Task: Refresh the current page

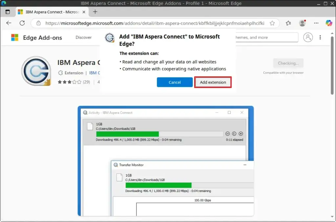Action: [22, 23]
